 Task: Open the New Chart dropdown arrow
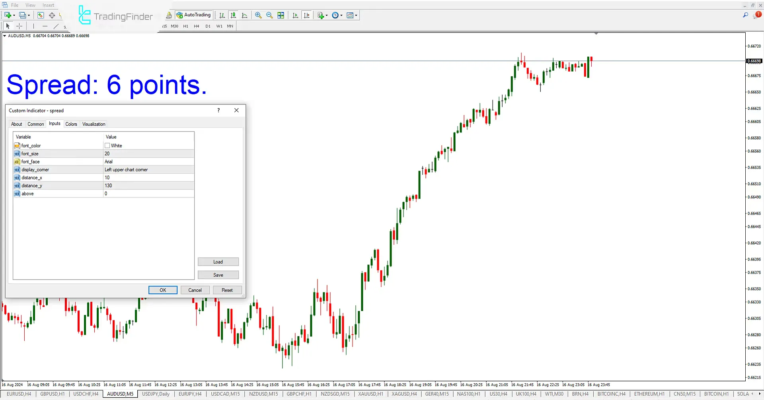coord(326,15)
